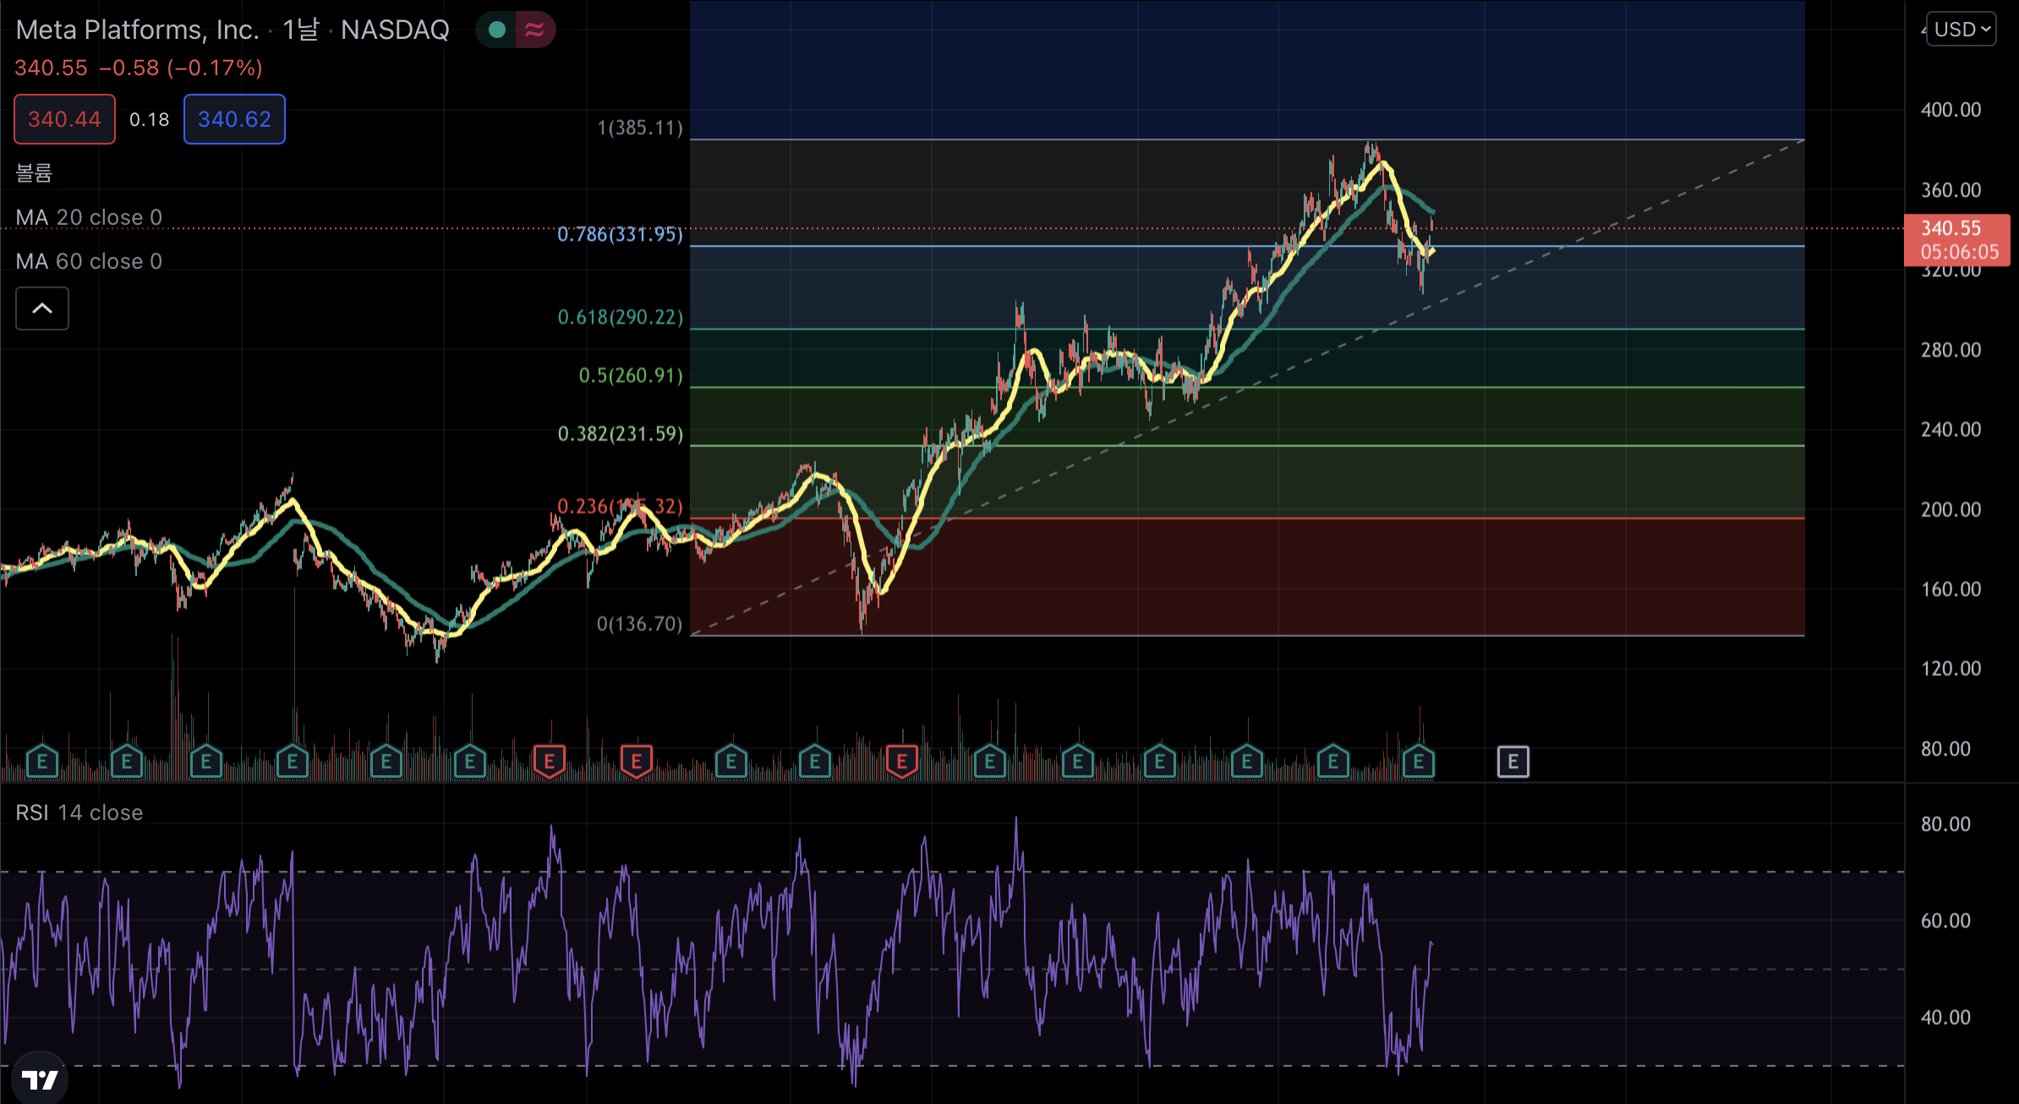
Task: Click the pink approximate-data indicator icon
Action: point(534,30)
